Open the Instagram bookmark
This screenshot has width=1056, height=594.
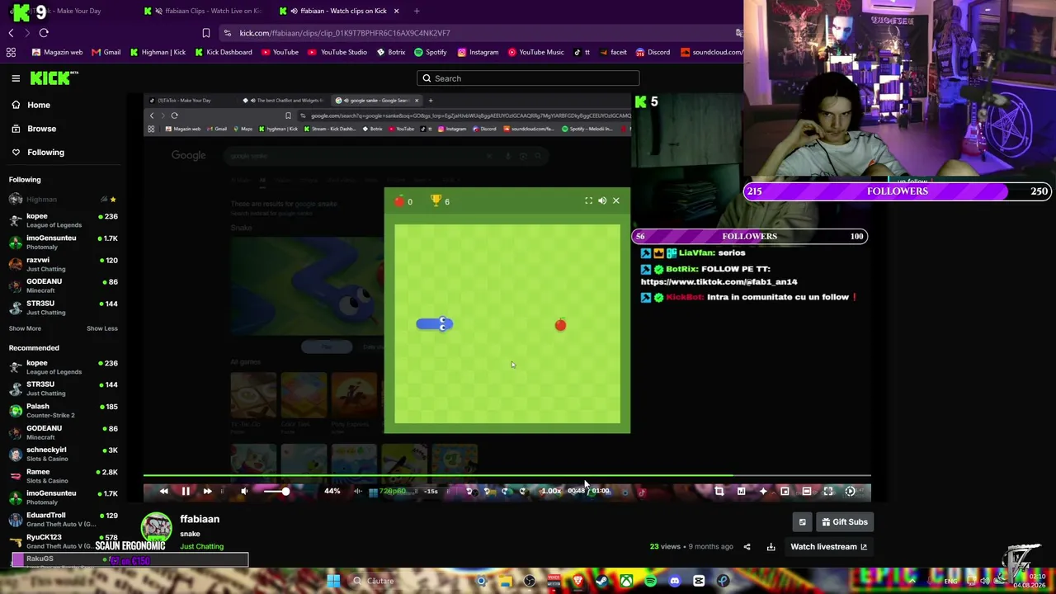point(478,52)
